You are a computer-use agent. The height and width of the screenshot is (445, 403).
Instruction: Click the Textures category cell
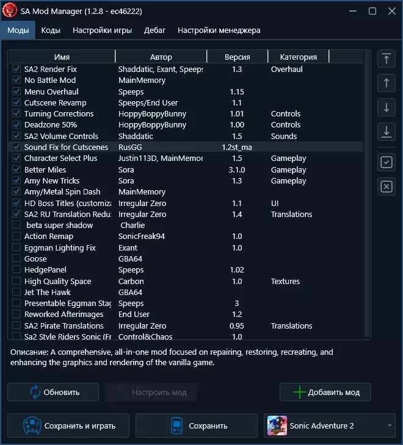point(285,281)
